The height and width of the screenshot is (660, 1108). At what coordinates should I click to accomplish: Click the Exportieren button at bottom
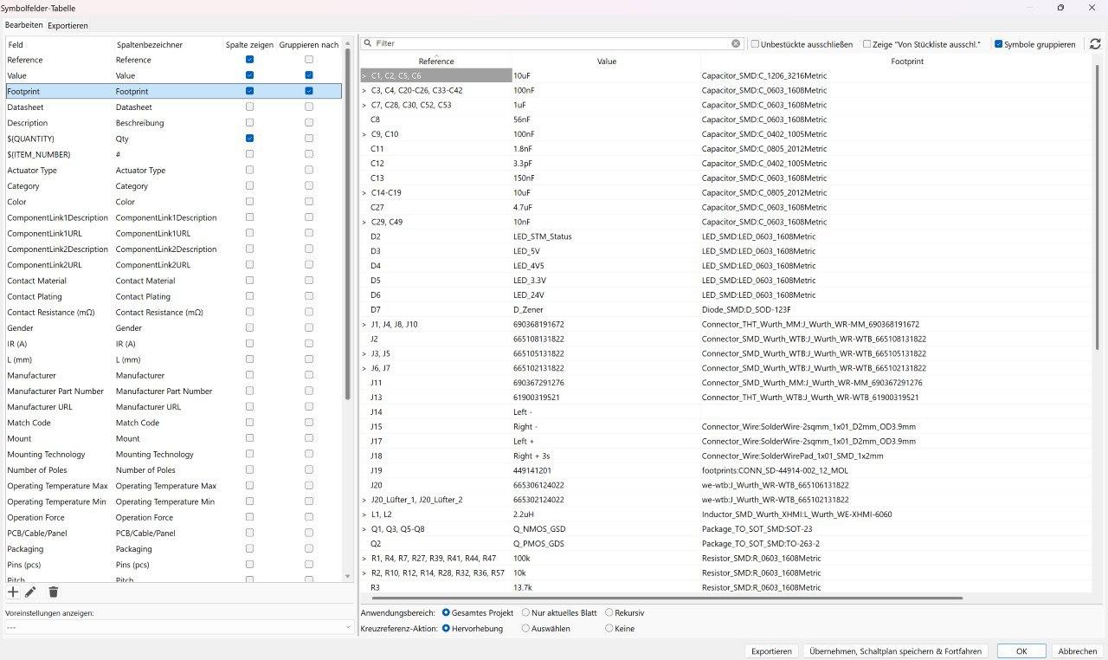pos(771,651)
